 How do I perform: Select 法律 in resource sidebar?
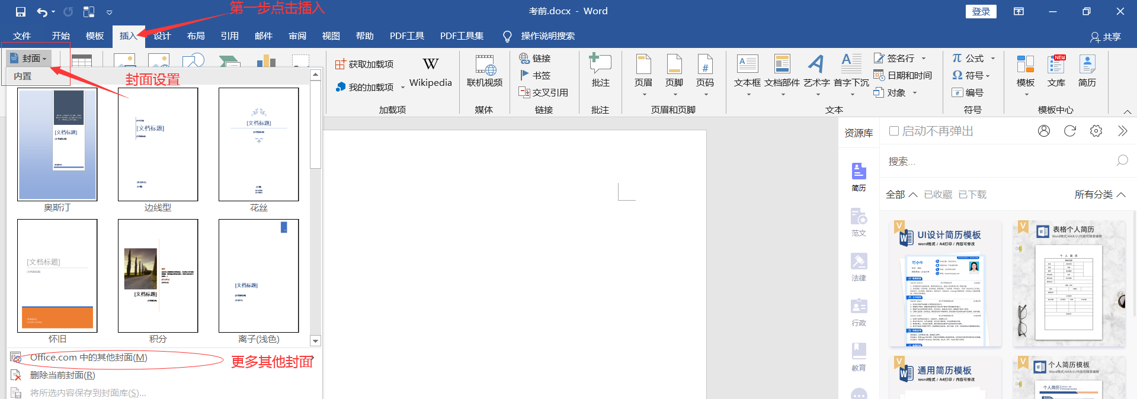click(x=859, y=268)
